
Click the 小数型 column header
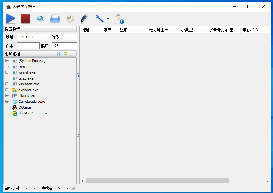coord(194,30)
